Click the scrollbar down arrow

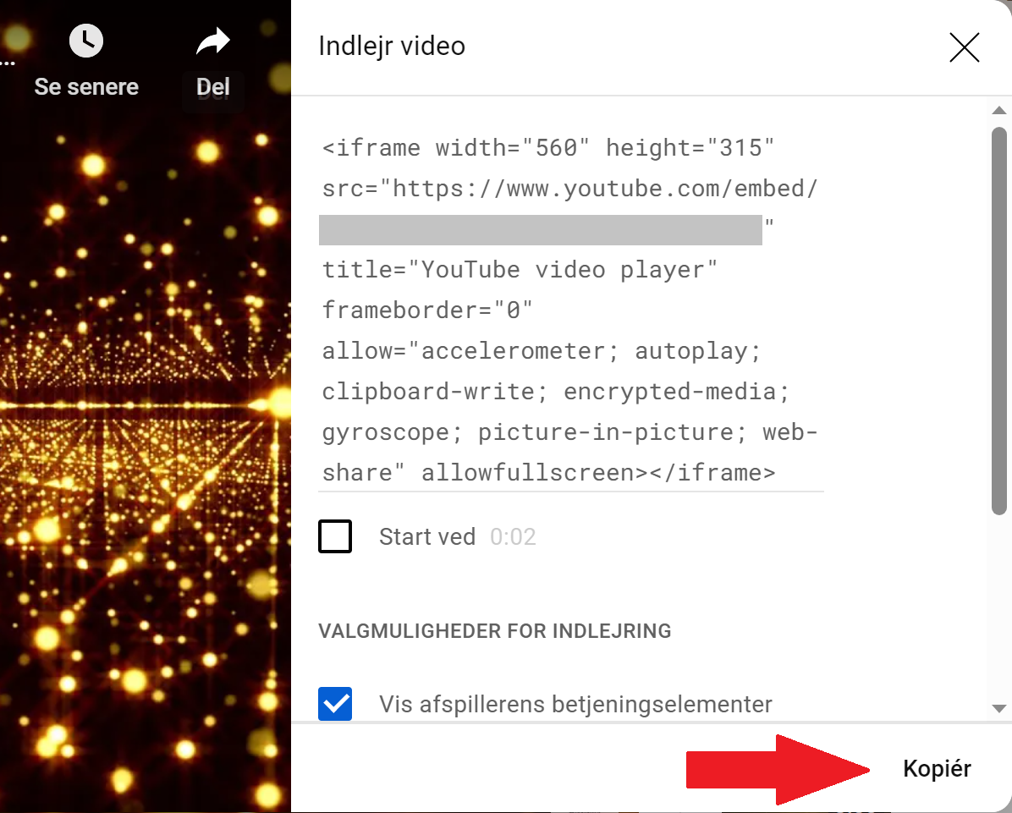999,708
